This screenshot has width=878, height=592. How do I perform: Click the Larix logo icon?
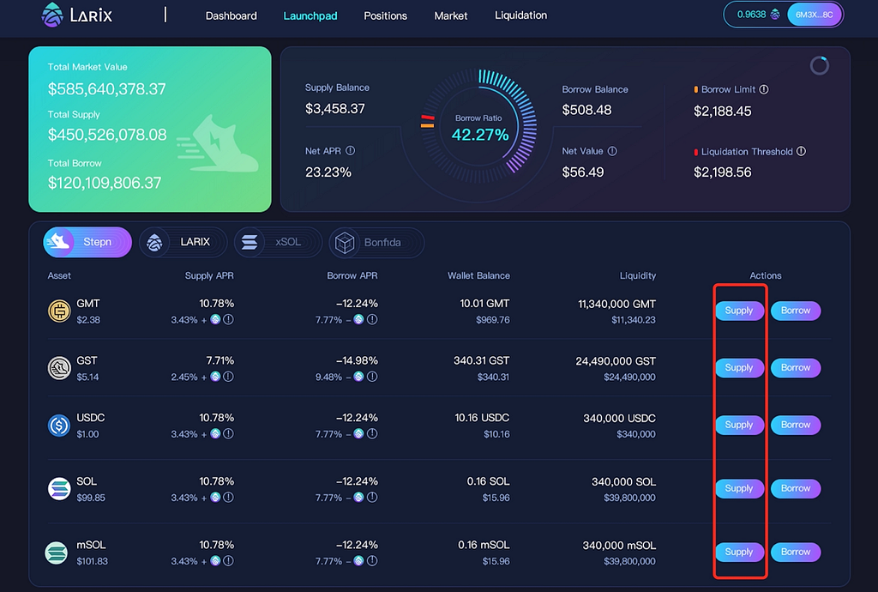(52, 15)
